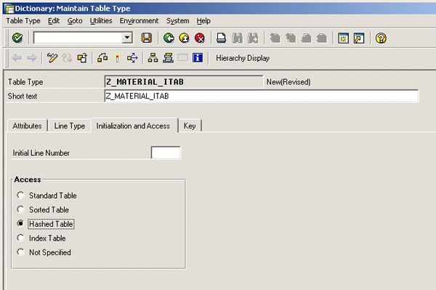Expand the command field dropdown arrow
The height and width of the screenshot is (290, 436).
pyautogui.click(x=127, y=38)
